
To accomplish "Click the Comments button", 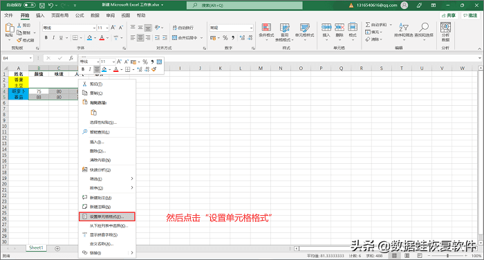I will point(470,15).
